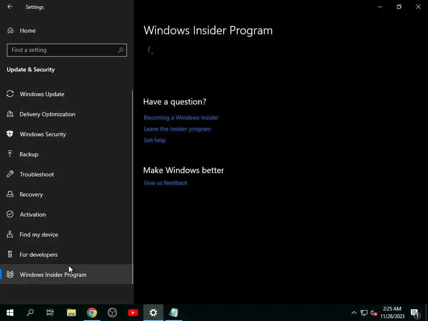The image size is (428, 321).
Task: Click the Windows Update refresh arrows icon
Action: point(10,94)
